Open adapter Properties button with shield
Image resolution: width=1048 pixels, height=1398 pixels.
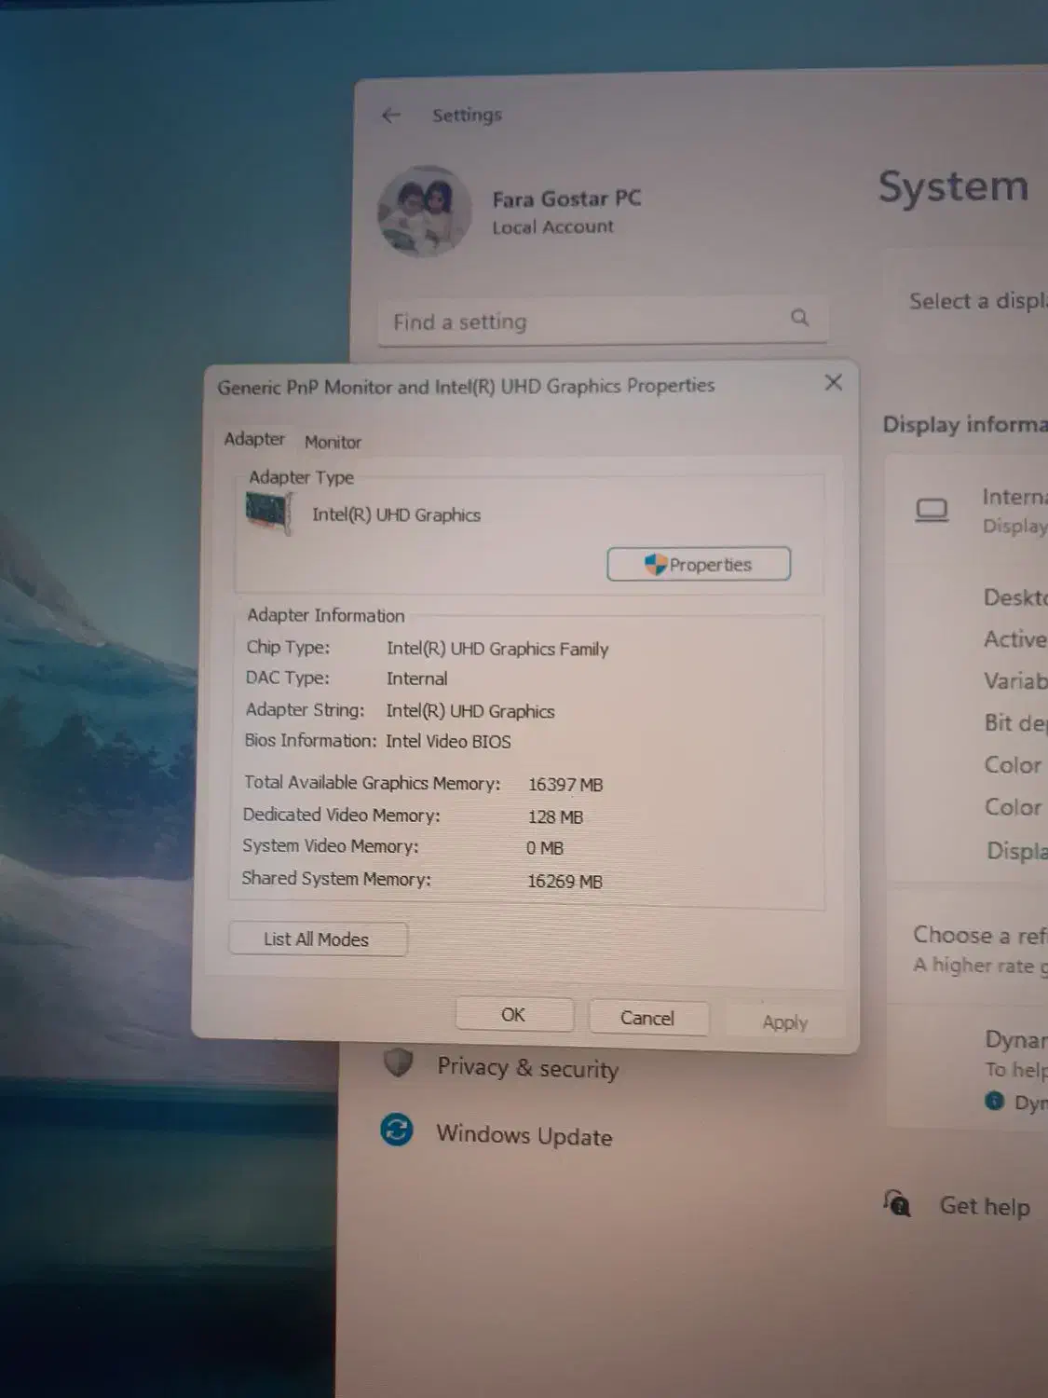point(699,564)
